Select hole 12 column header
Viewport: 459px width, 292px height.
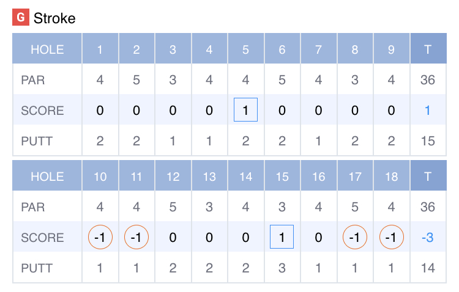173,177
